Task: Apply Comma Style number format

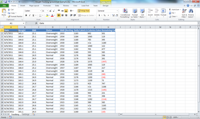Action: 108,15
